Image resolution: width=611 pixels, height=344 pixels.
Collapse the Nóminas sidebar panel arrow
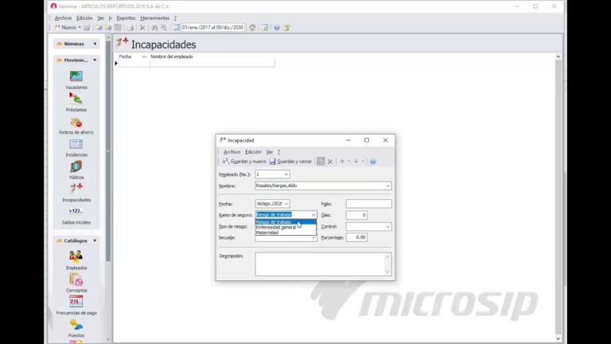pos(95,44)
